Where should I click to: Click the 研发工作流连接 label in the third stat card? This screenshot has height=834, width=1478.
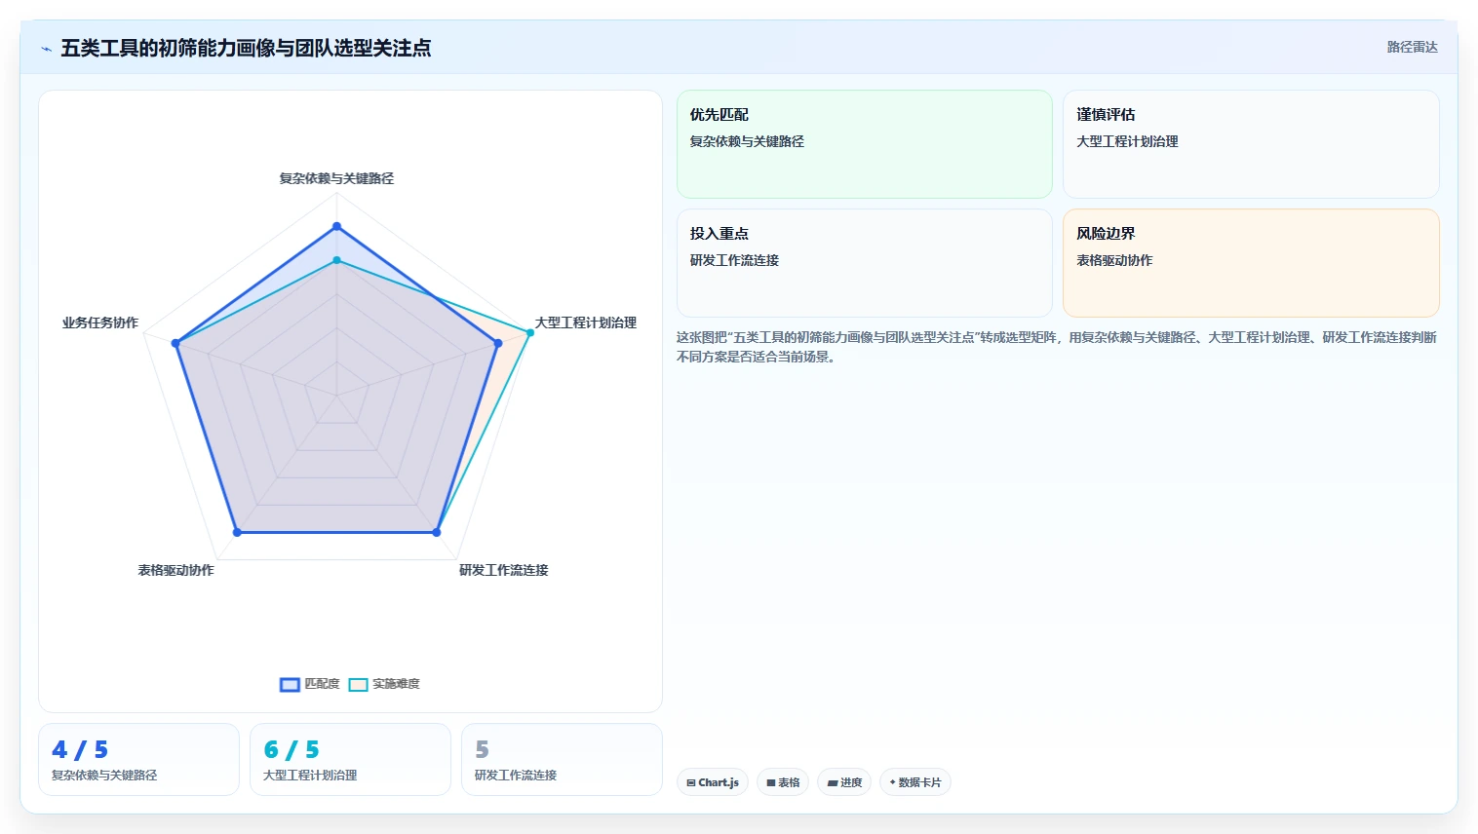tap(516, 776)
